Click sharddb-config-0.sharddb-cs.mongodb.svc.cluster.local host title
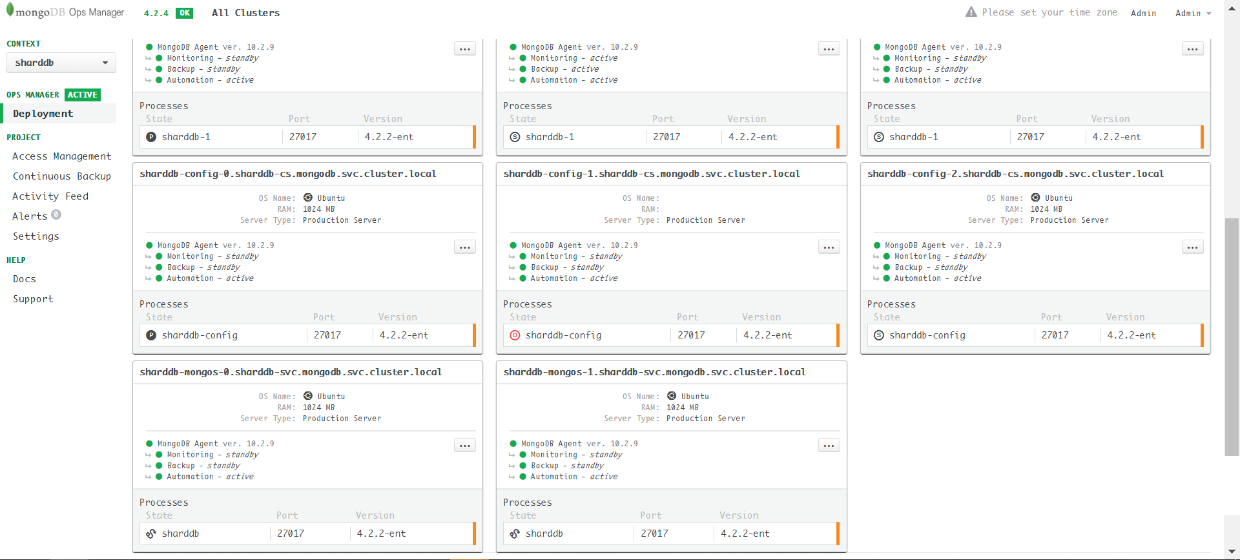1240x560 pixels. [x=288, y=174]
